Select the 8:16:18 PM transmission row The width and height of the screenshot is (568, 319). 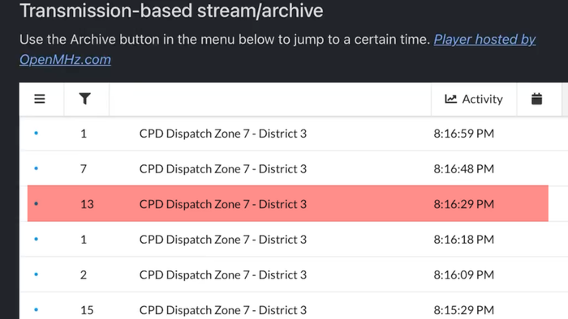tap(294, 239)
